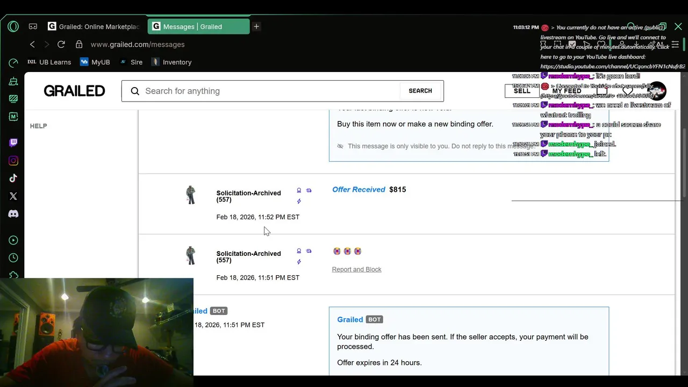Image resolution: width=688 pixels, height=387 pixels.
Task: Click Report and Block link
Action: (x=356, y=269)
